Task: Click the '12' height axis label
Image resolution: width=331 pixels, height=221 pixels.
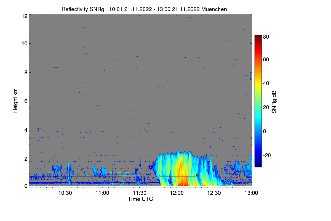Action: coord(24,16)
